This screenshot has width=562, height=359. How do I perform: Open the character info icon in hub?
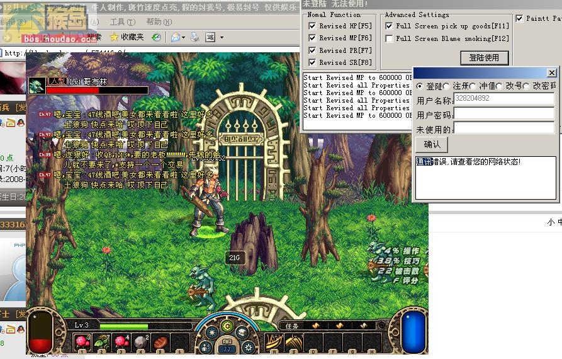(x=206, y=347)
